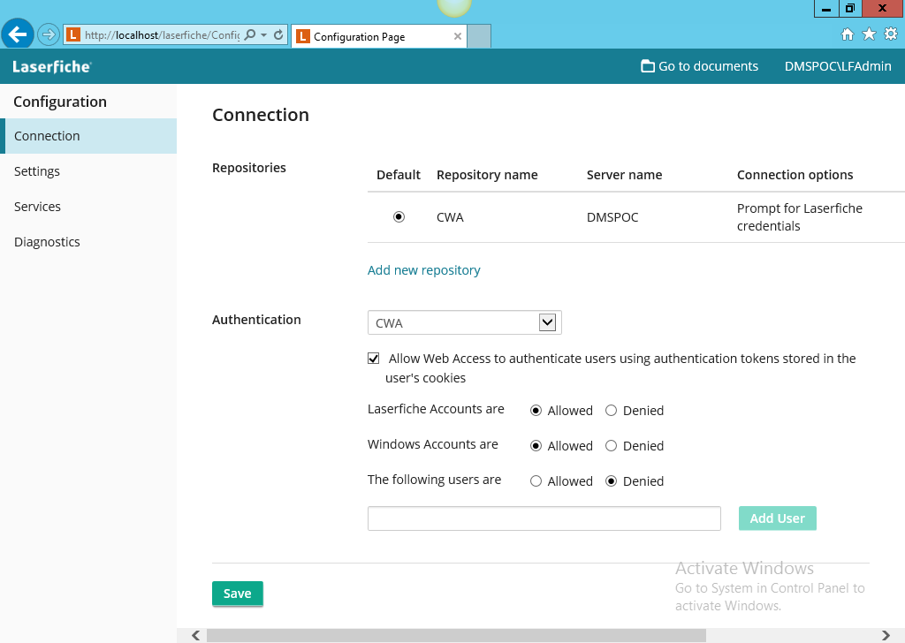The height and width of the screenshot is (643, 905).
Task: Uncheck Allow Web Access authentication tokens checkbox
Action: point(374,359)
